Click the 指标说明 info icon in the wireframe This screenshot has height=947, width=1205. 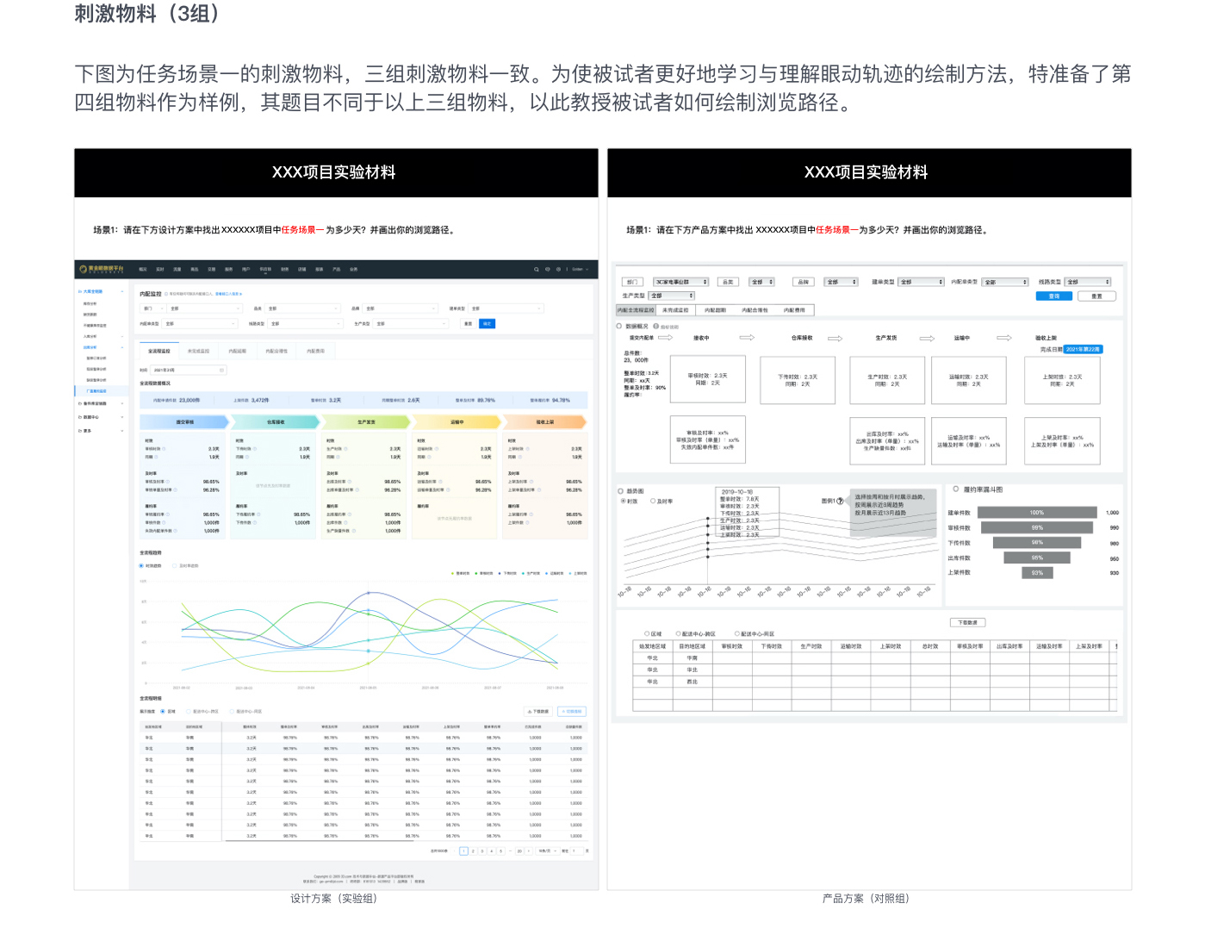[655, 326]
